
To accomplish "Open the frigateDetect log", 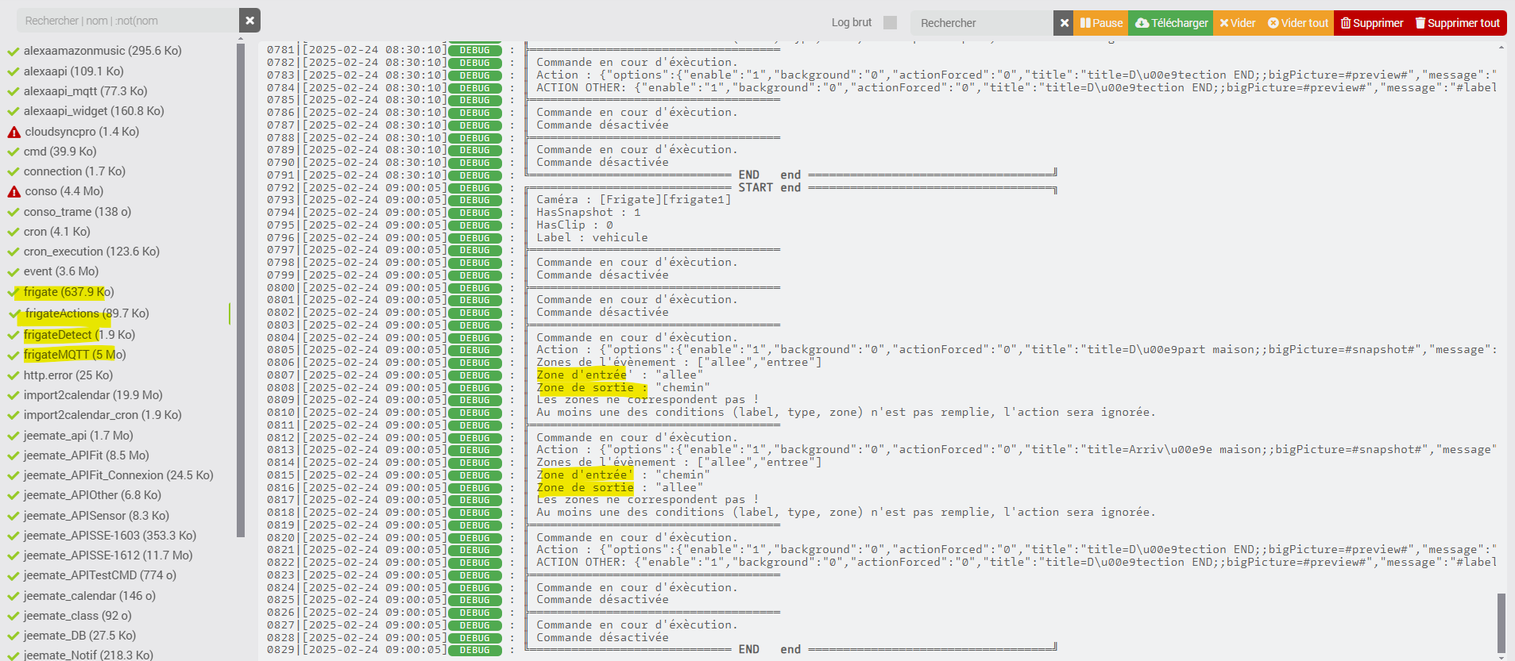I will 79,335.
